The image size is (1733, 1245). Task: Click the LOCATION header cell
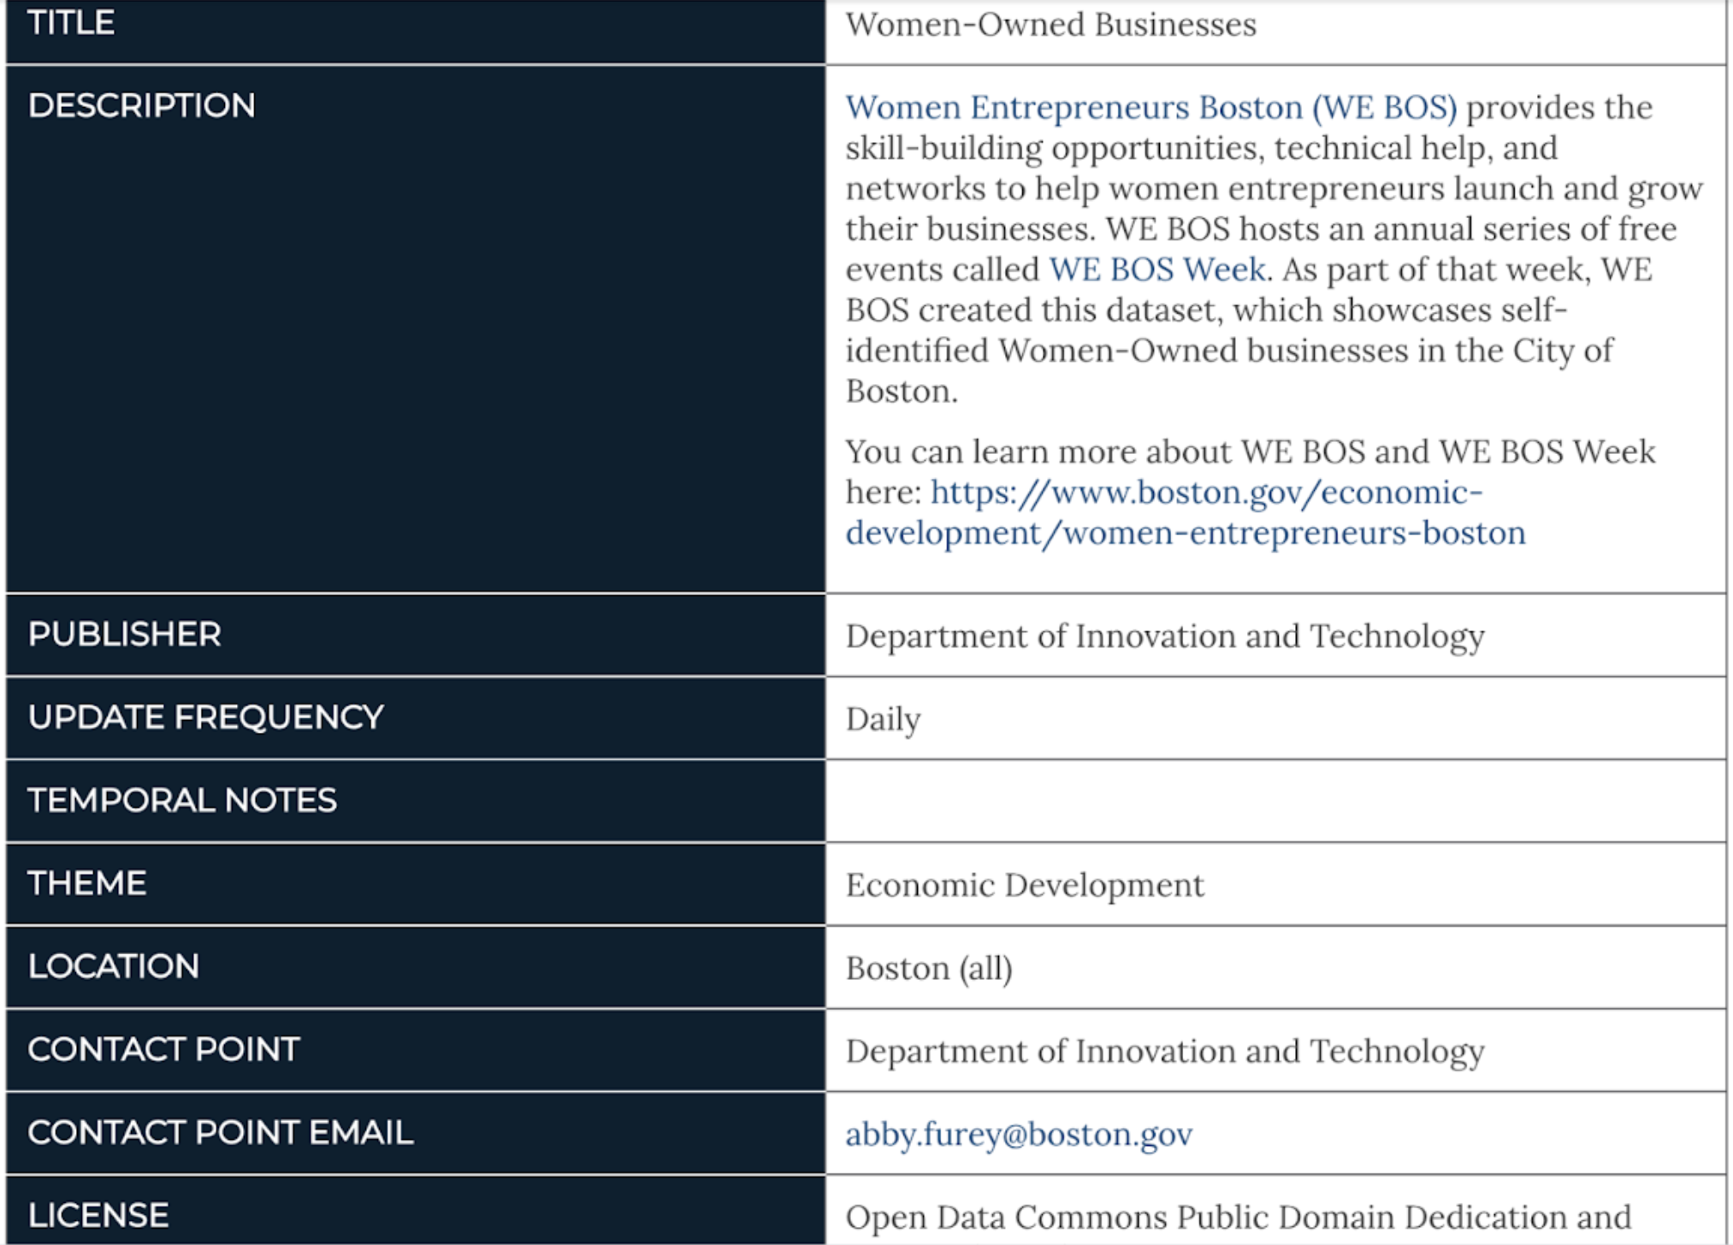click(113, 966)
